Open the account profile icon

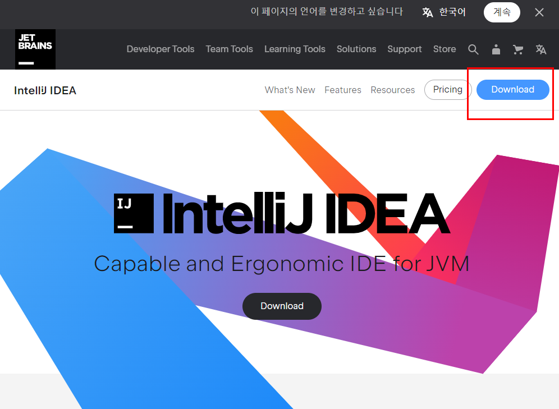(x=496, y=49)
